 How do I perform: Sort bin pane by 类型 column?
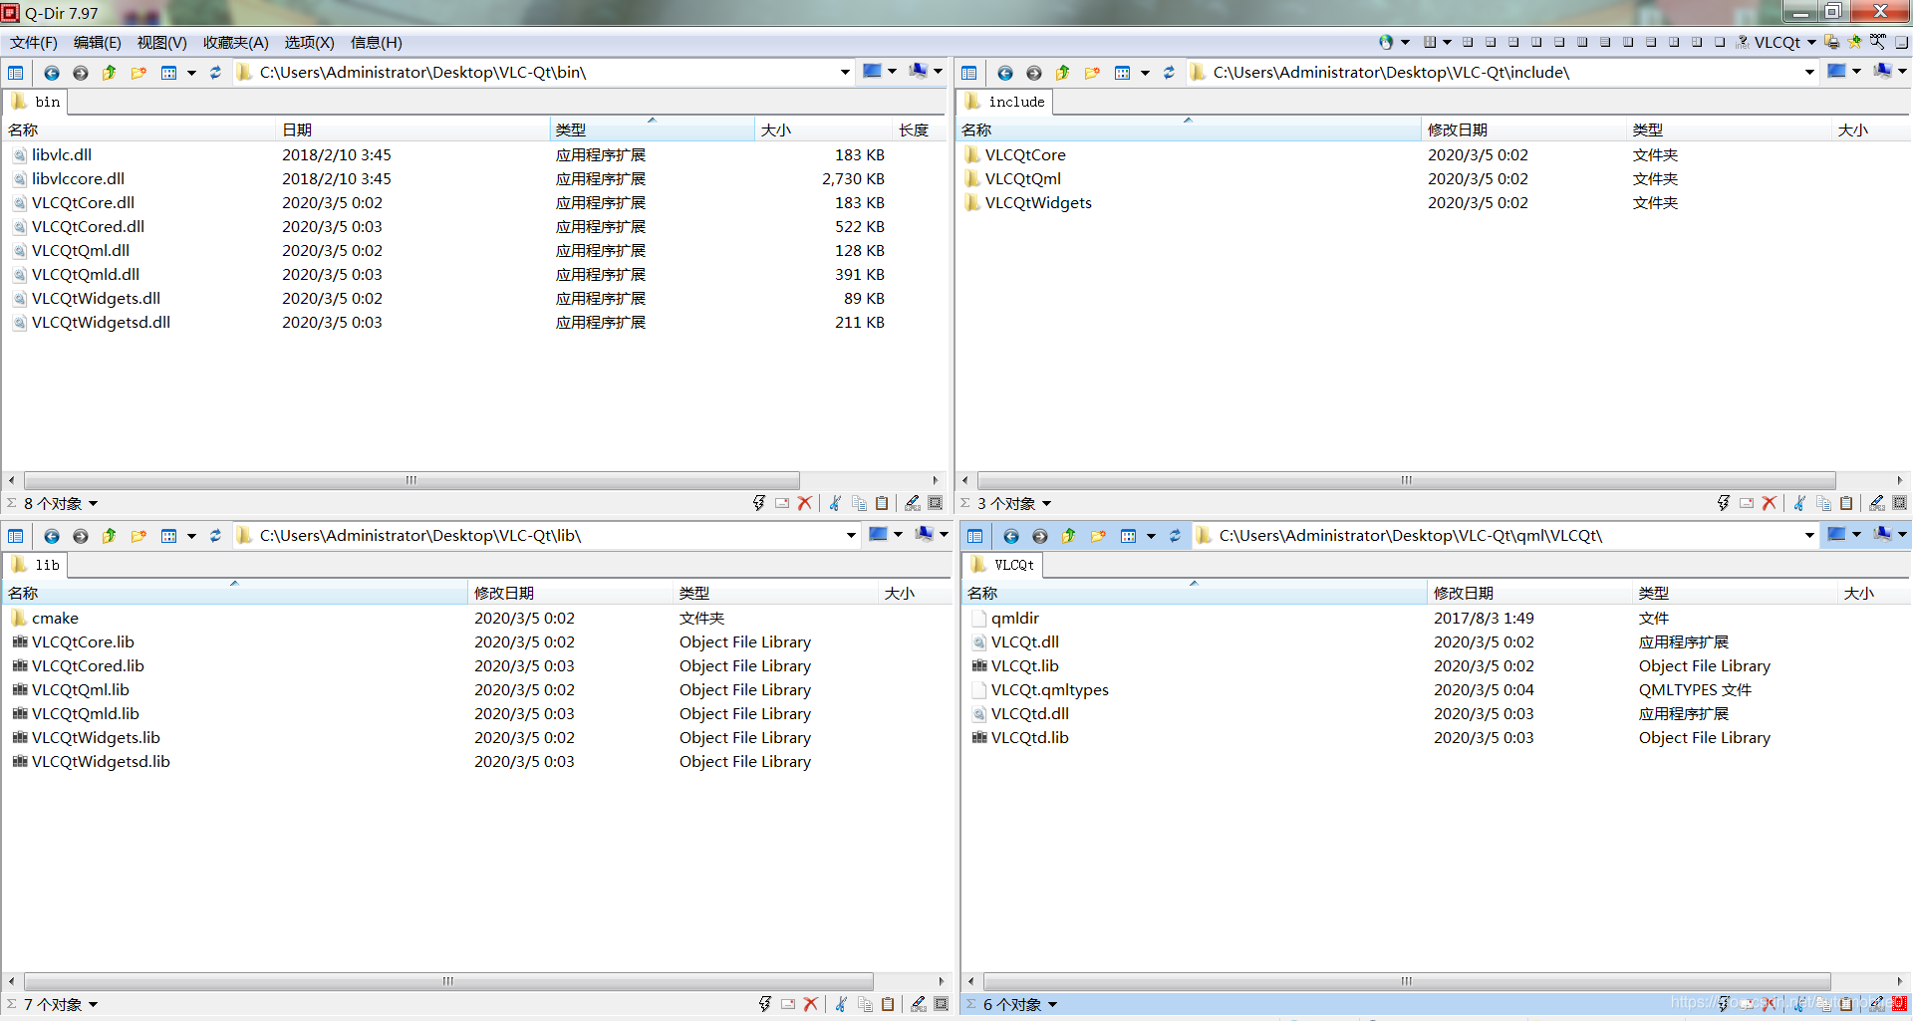click(x=652, y=129)
